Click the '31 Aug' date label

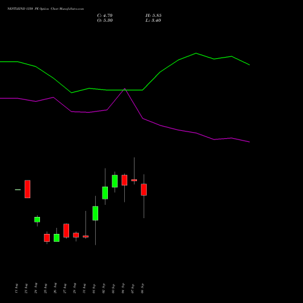coord(84,288)
